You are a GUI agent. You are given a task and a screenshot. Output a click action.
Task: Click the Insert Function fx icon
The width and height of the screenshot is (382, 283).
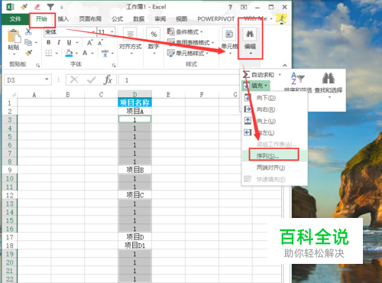click(x=108, y=80)
